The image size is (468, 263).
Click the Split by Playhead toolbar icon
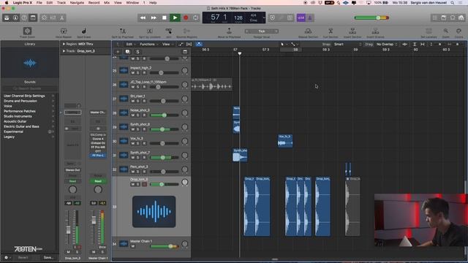click(x=123, y=31)
